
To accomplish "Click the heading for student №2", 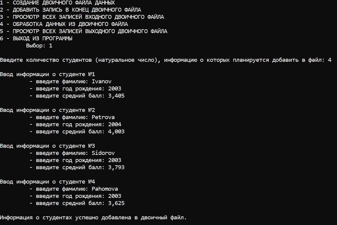I will coord(47,110).
